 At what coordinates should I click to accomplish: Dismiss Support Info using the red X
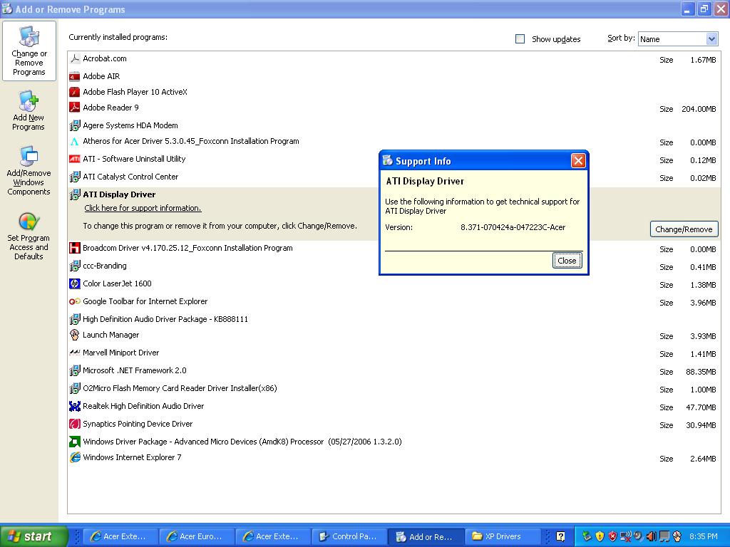[578, 161]
